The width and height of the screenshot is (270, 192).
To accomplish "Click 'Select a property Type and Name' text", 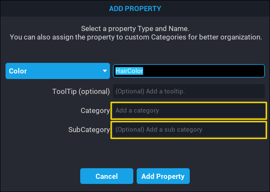I will click(x=135, y=29).
